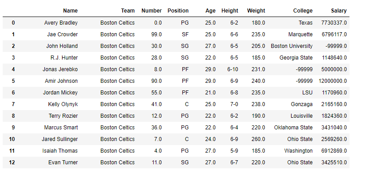367x171 pixels.
Task: Select the Weight column header
Action: coord(256,11)
